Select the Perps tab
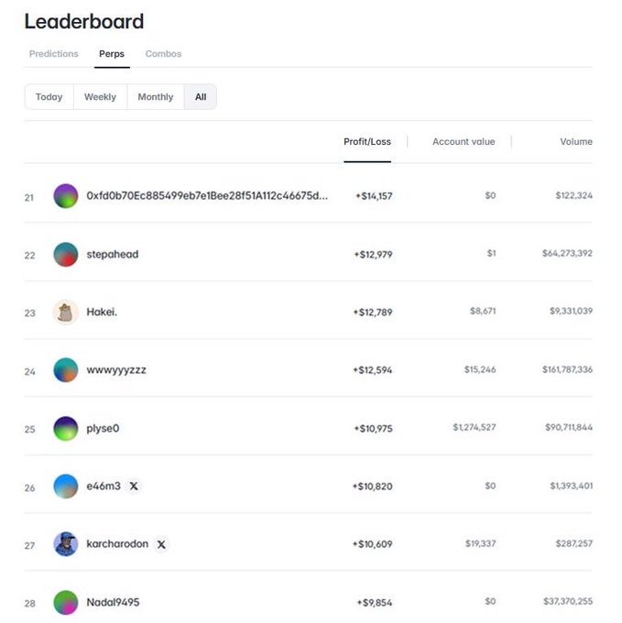This screenshot has height=623, width=622. [x=112, y=54]
